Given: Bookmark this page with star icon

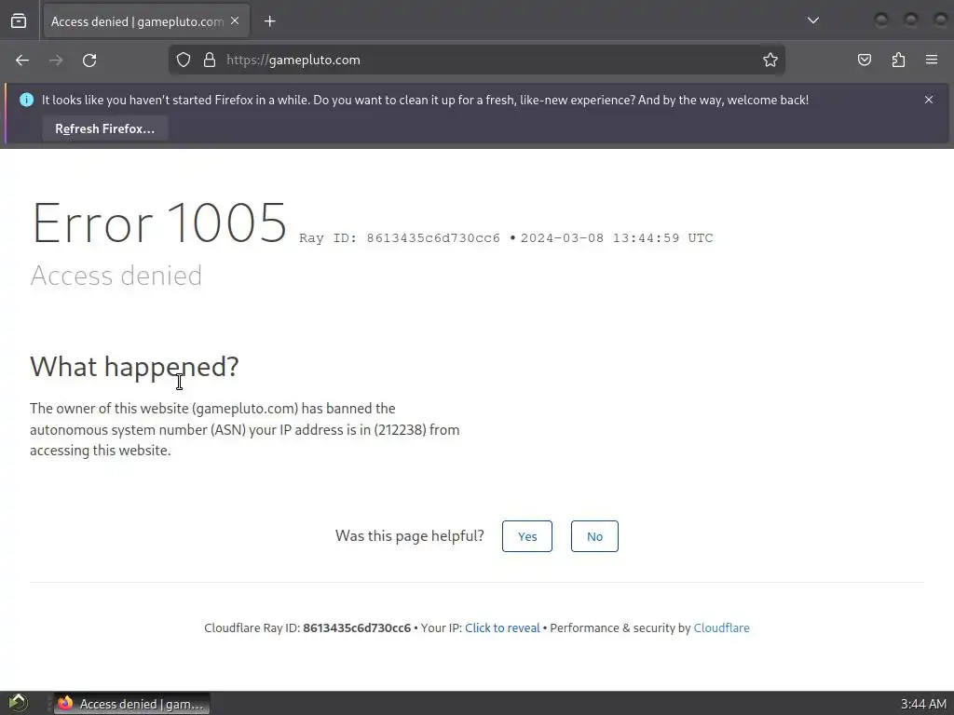Looking at the screenshot, I should tap(770, 60).
